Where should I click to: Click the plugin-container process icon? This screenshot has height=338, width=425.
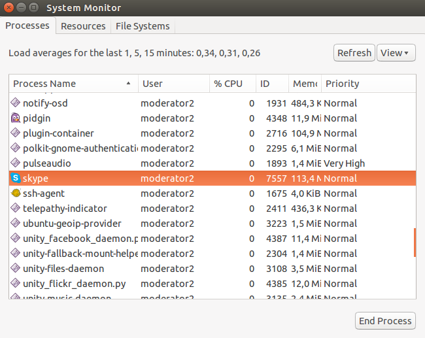[16, 133]
